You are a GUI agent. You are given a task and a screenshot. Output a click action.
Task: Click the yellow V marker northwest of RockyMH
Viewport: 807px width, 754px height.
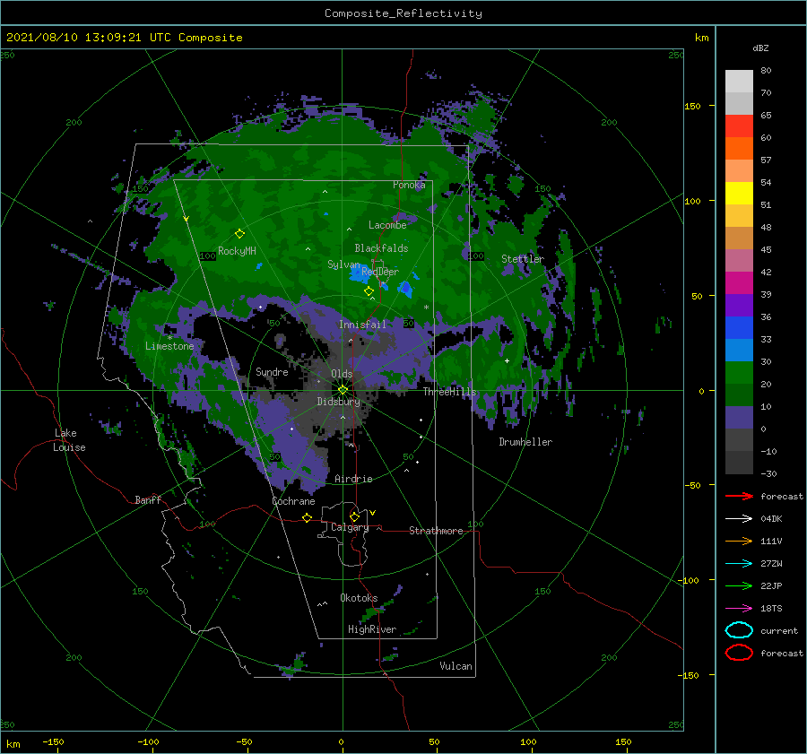pos(186,219)
